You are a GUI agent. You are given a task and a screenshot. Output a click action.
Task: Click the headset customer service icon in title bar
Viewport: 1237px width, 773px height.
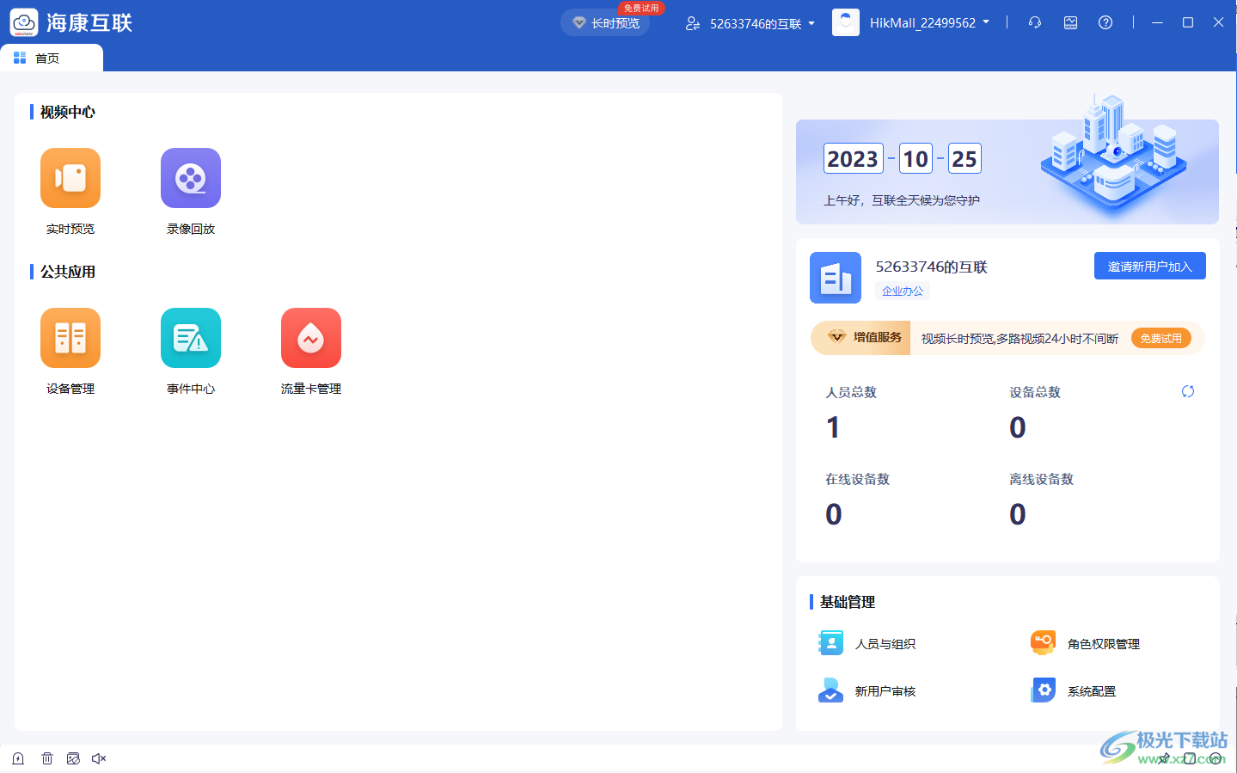[1034, 22]
